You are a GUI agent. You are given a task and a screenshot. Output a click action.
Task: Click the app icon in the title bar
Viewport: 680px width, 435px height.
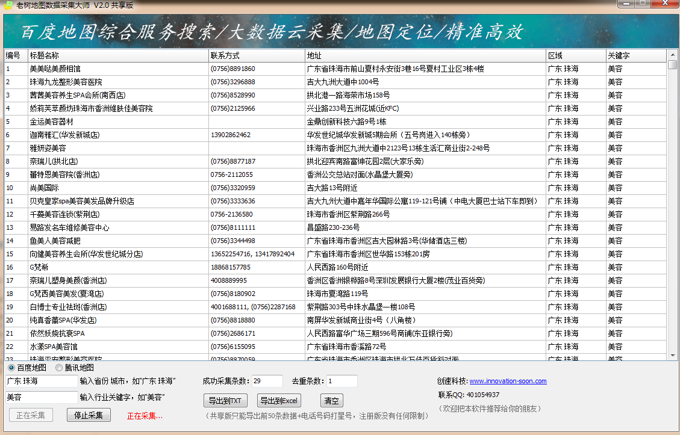pos(8,5)
